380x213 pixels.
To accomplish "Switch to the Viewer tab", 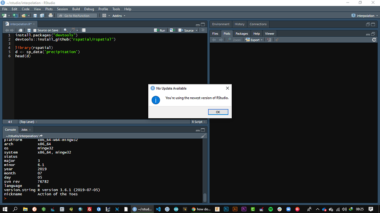I will click(x=269, y=34).
